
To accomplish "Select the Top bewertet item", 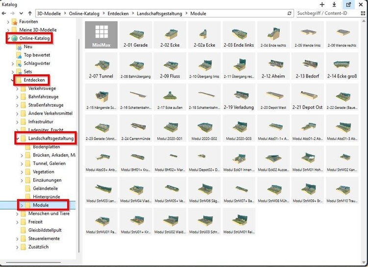I will point(37,55).
